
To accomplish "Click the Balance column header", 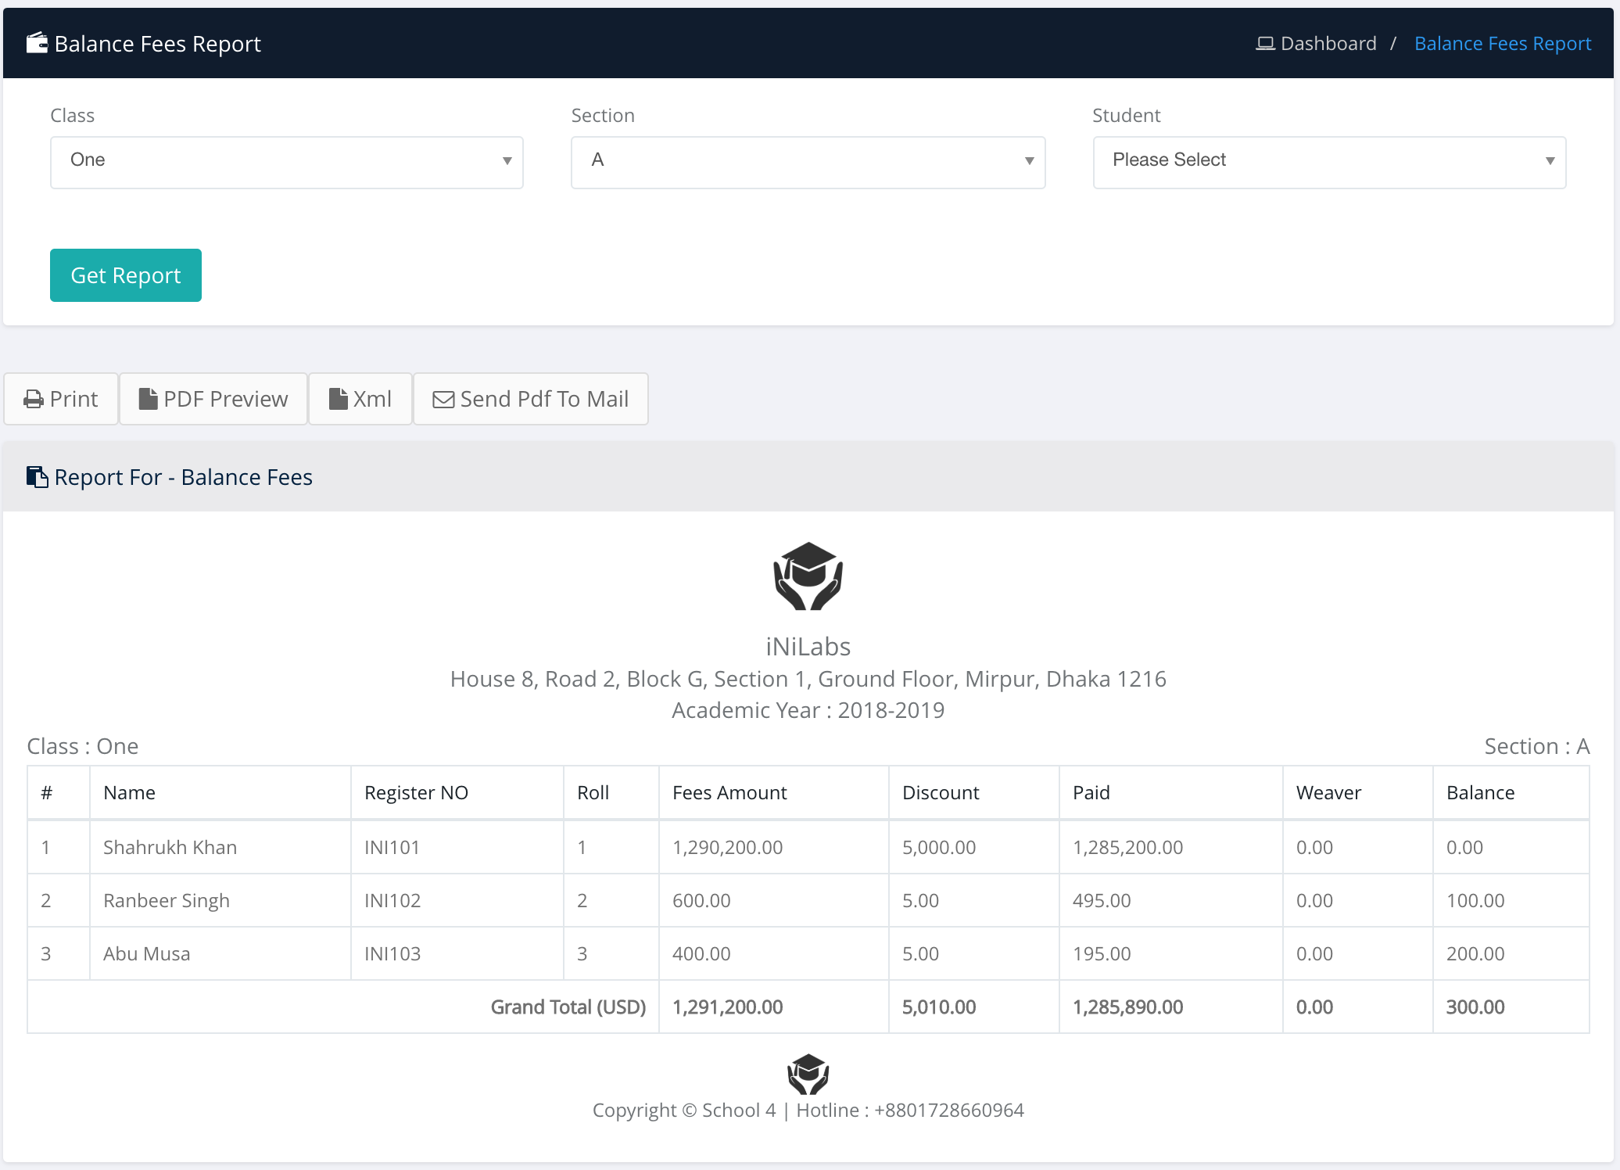I will (1480, 792).
